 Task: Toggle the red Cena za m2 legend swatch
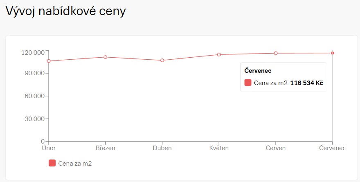tap(52, 163)
